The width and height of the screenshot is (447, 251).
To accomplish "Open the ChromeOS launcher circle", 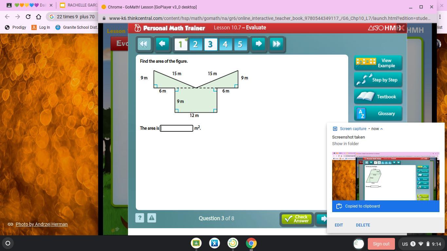I will pos(8,243).
